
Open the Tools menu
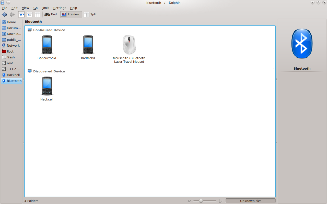pyautogui.click(x=45, y=8)
